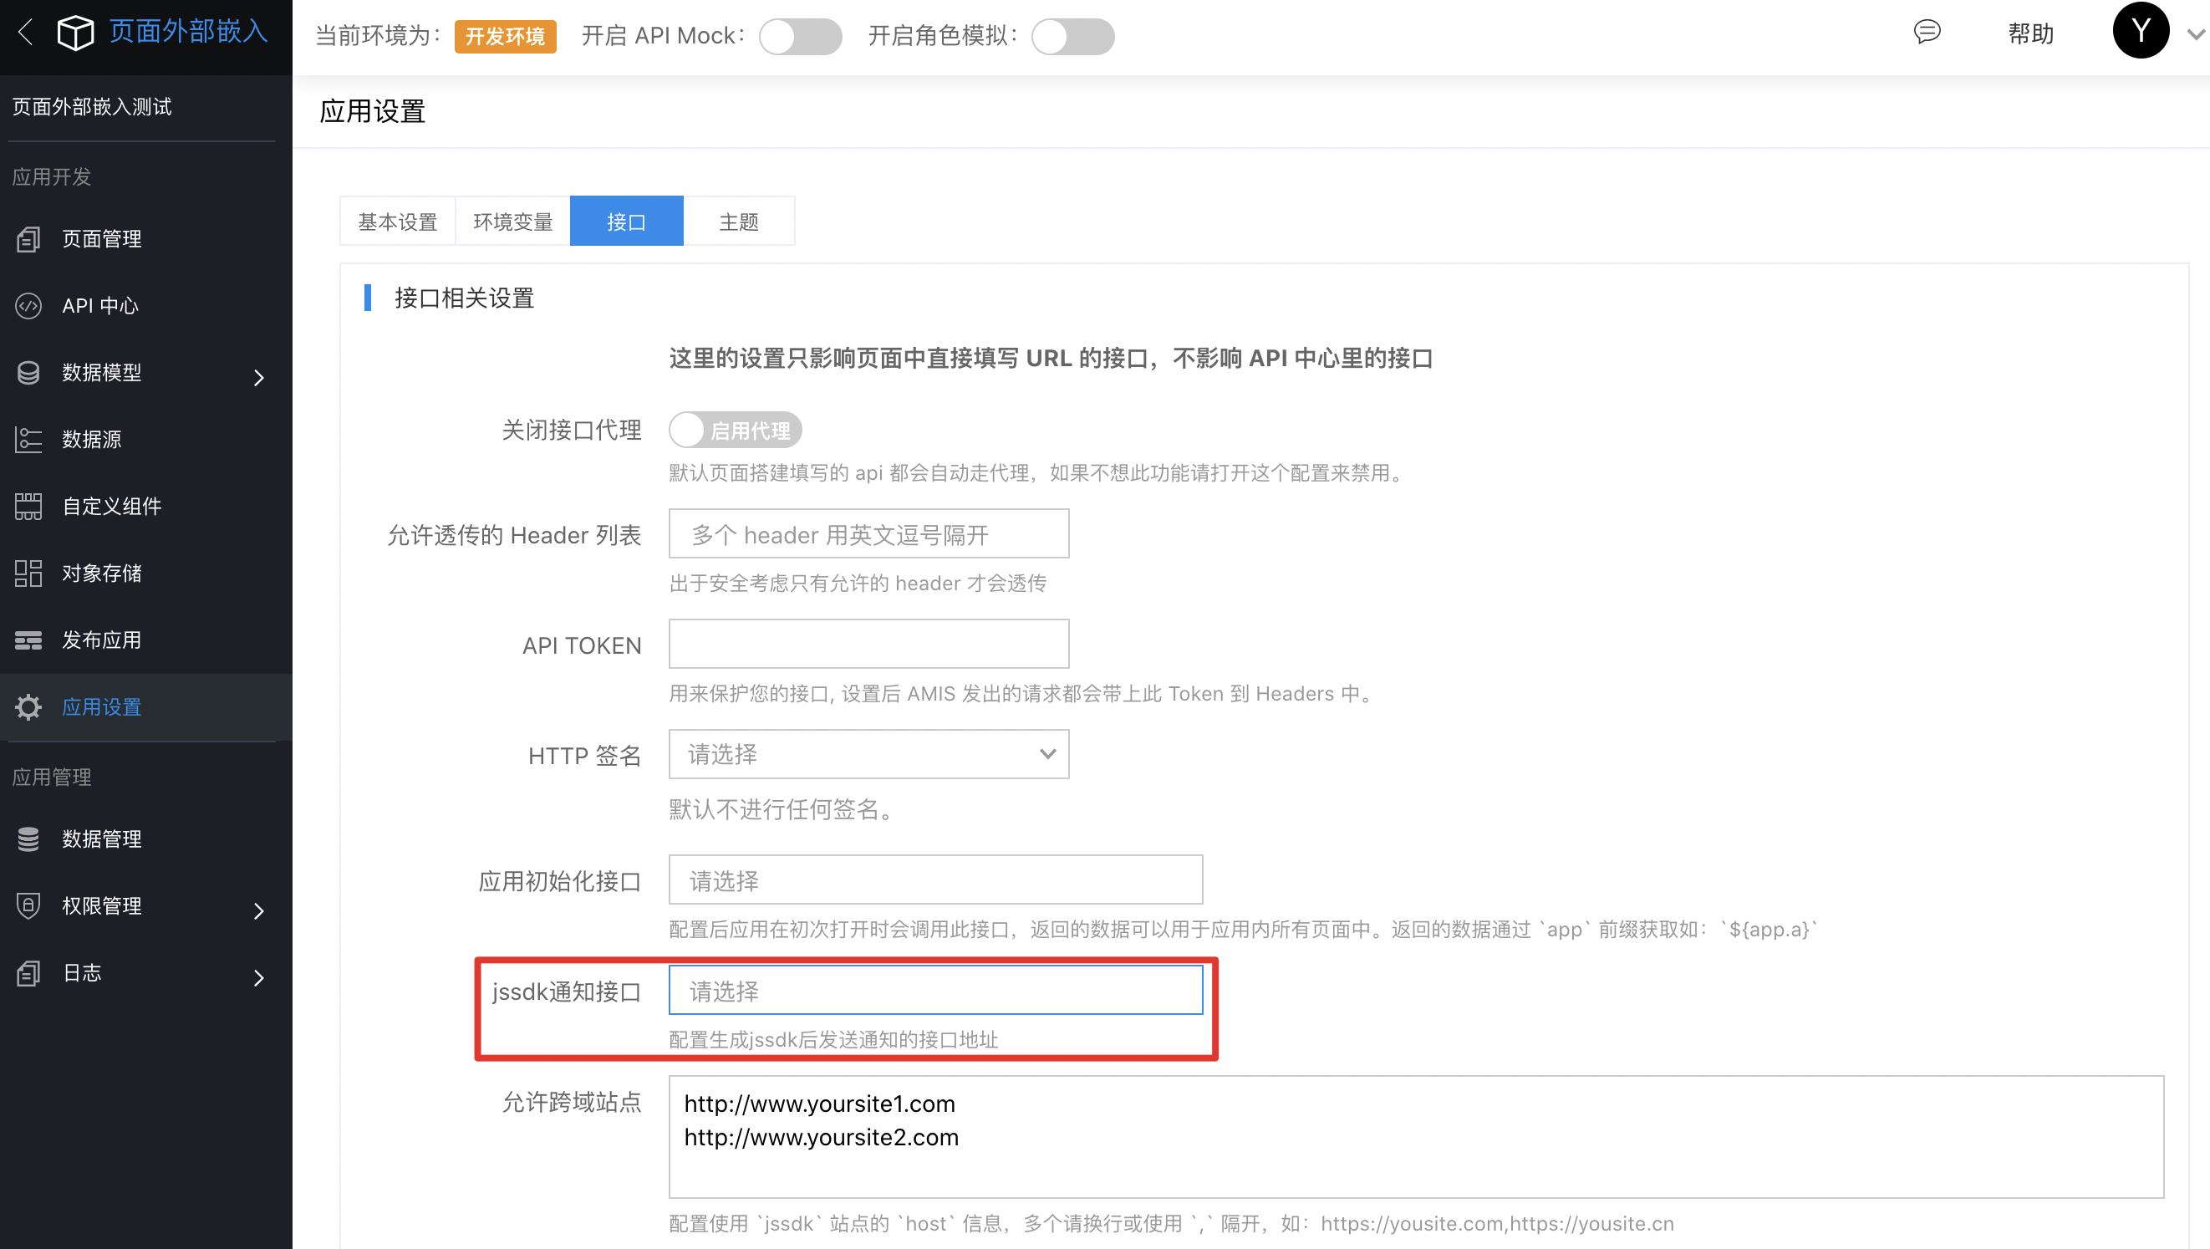Click the 数据管理 stack icon
Image resolution: width=2210 pixels, height=1249 pixels.
[28, 839]
